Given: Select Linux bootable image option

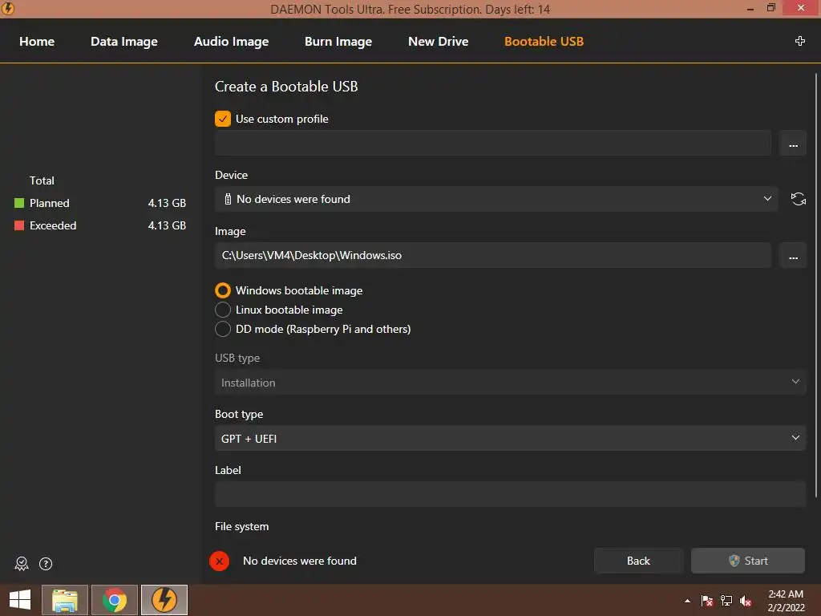Looking at the screenshot, I should [x=223, y=310].
